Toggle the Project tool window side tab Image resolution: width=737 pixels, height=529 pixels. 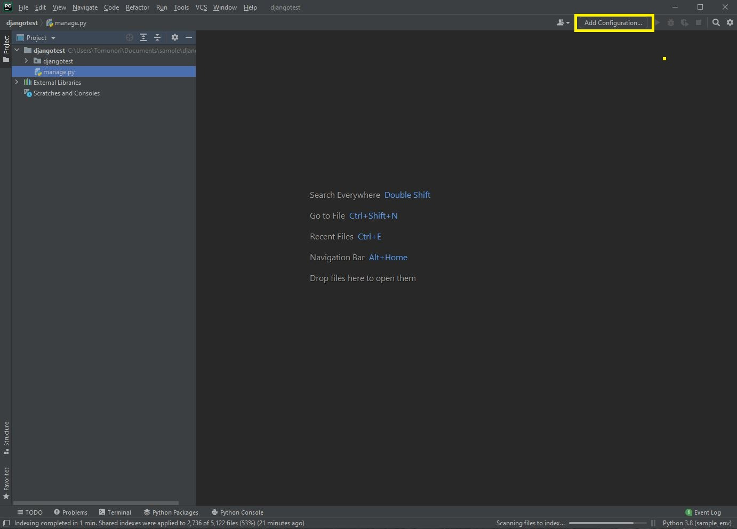6,49
